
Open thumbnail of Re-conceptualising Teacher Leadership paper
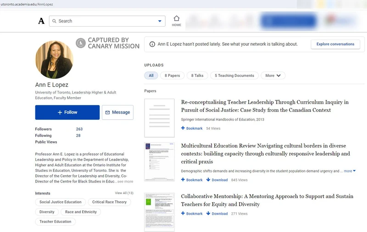[159, 118]
